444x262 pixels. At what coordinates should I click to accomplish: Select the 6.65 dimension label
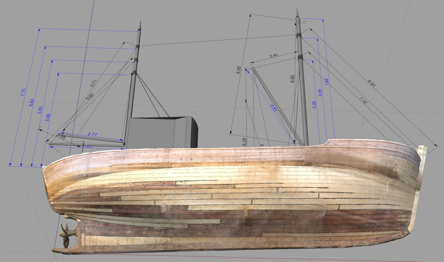coord(321,93)
